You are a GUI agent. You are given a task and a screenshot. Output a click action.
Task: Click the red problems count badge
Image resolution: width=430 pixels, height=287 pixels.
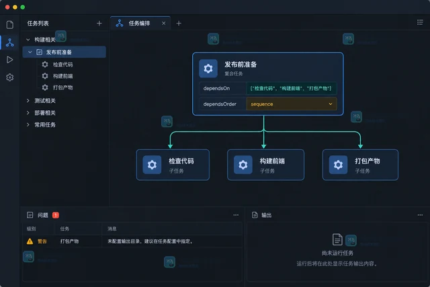coord(56,215)
